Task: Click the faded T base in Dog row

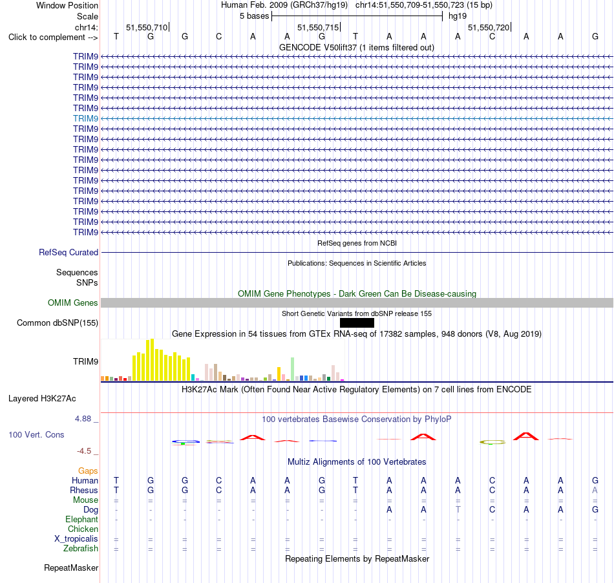Action: tap(458, 510)
